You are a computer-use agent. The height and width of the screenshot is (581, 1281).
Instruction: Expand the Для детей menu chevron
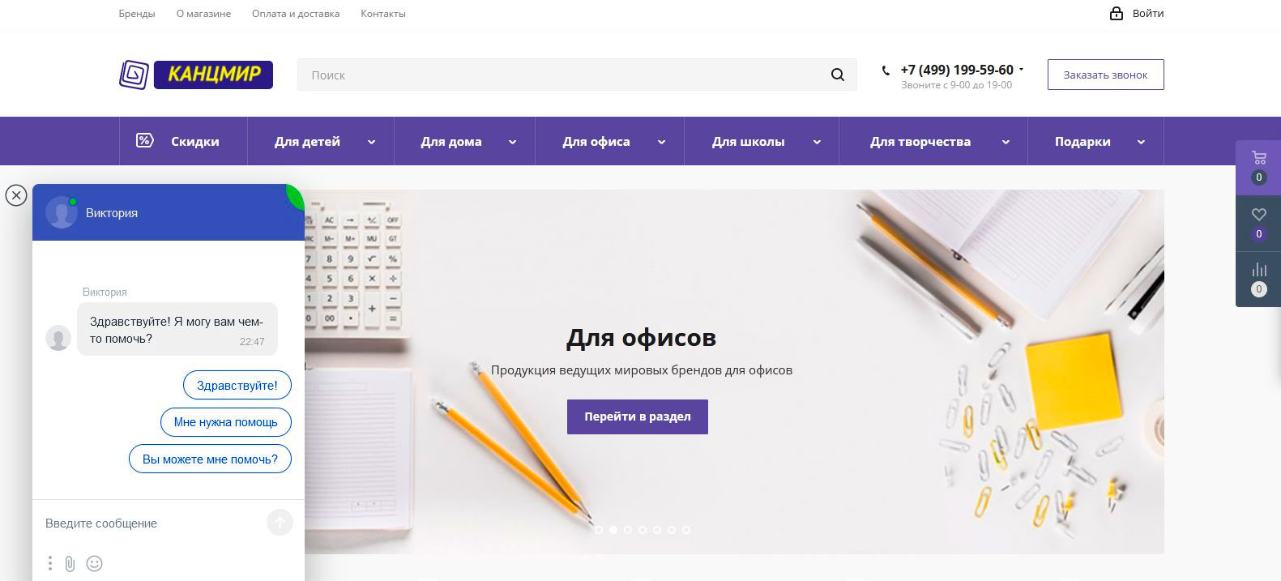point(371,142)
